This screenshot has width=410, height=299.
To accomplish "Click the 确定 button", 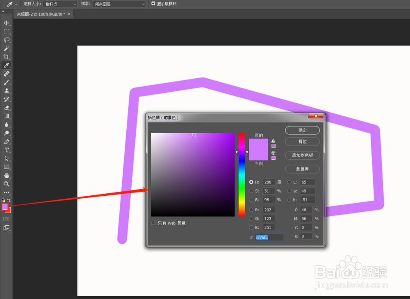I will (302, 130).
